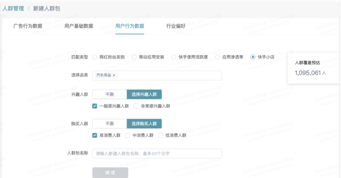Remove the 汽车用品 category tag
This screenshot has height=178, width=341.
click(x=114, y=75)
